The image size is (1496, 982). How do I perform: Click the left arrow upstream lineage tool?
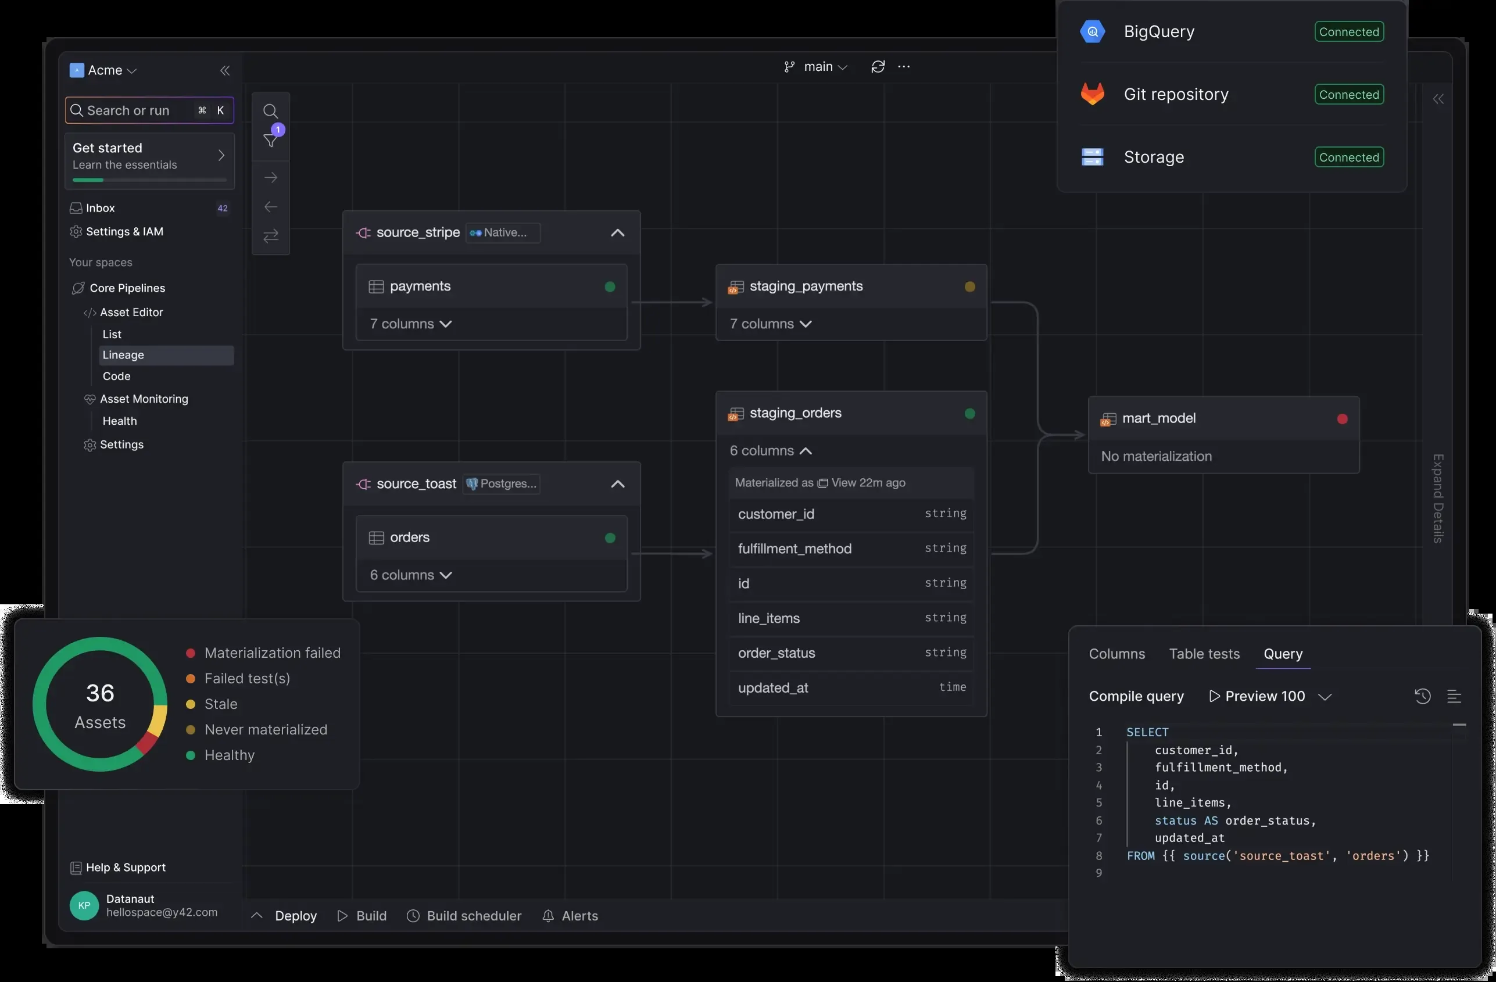click(x=271, y=207)
